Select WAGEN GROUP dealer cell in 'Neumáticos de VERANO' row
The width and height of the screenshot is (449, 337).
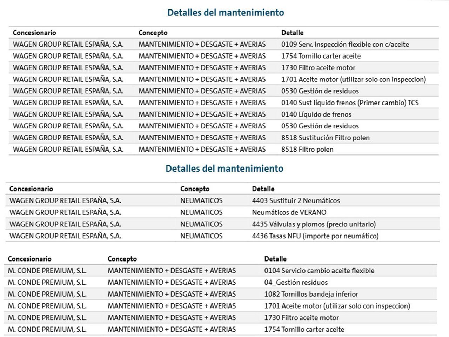(65, 212)
